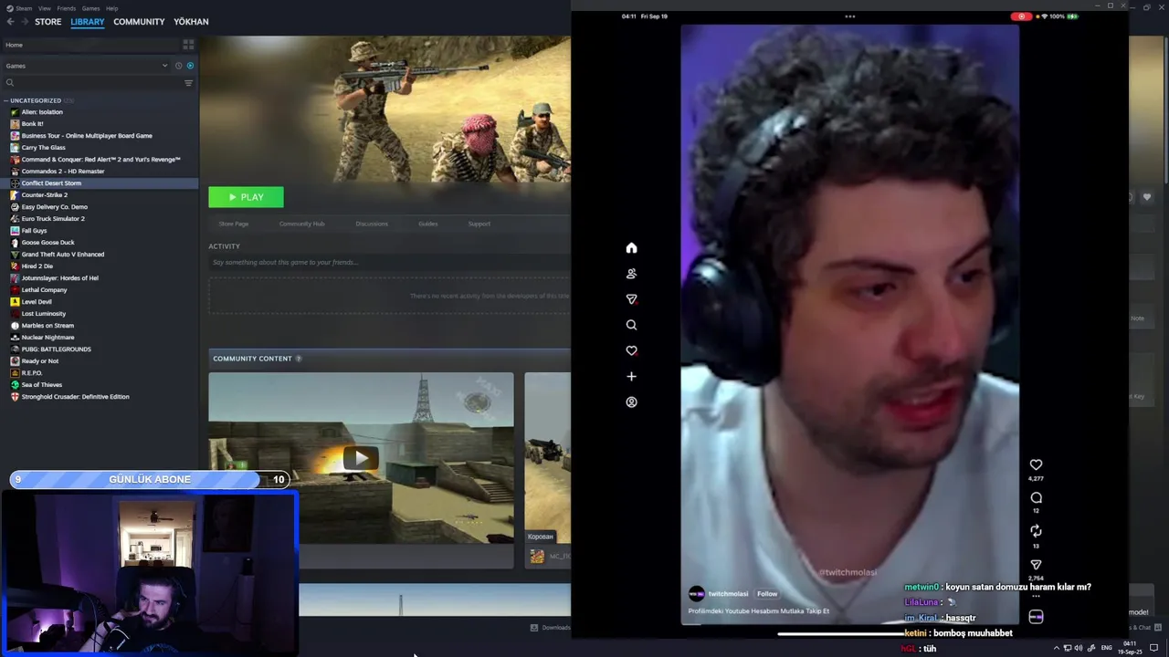Open the Discussions link

(372, 224)
